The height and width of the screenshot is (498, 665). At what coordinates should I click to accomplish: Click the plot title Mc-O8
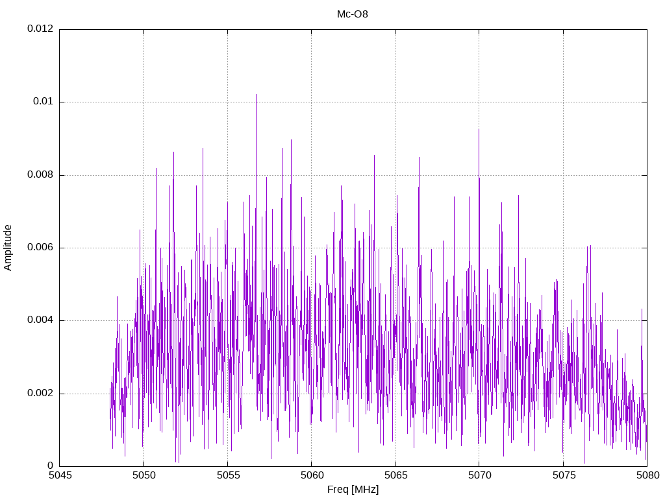[x=353, y=14]
